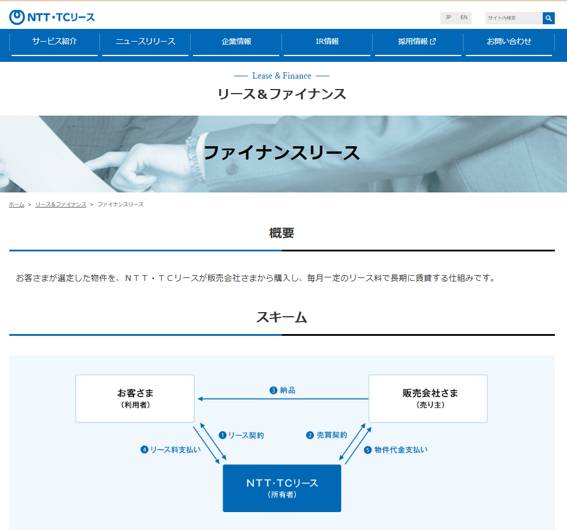The image size is (567, 530).
Task: Click the ファイナンスリース hero banner image
Action: click(x=283, y=154)
